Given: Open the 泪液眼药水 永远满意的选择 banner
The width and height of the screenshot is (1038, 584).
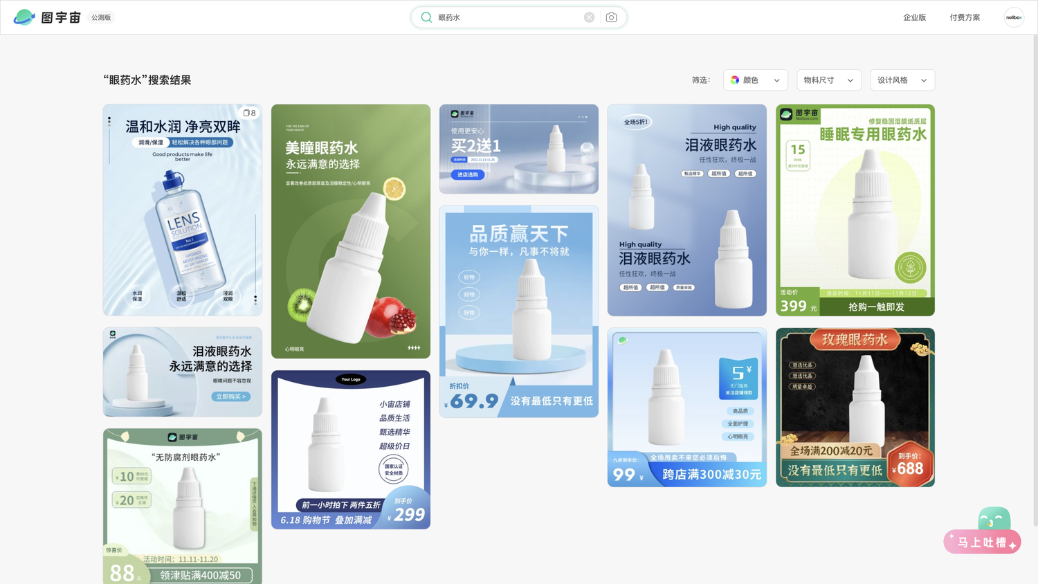Looking at the screenshot, I should click(183, 372).
